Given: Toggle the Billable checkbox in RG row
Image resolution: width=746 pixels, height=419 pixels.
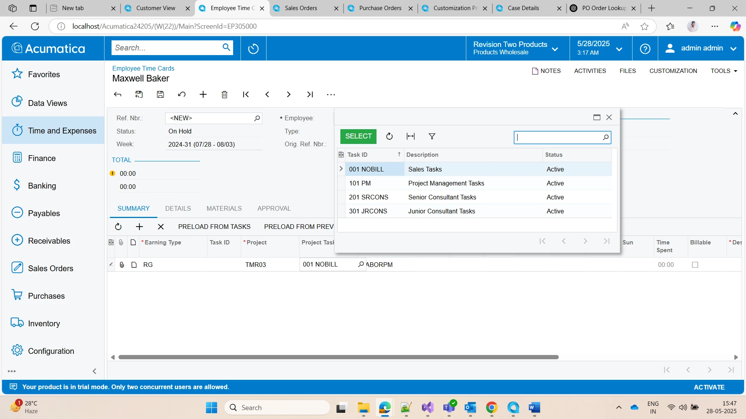Looking at the screenshot, I should [x=695, y=265].
